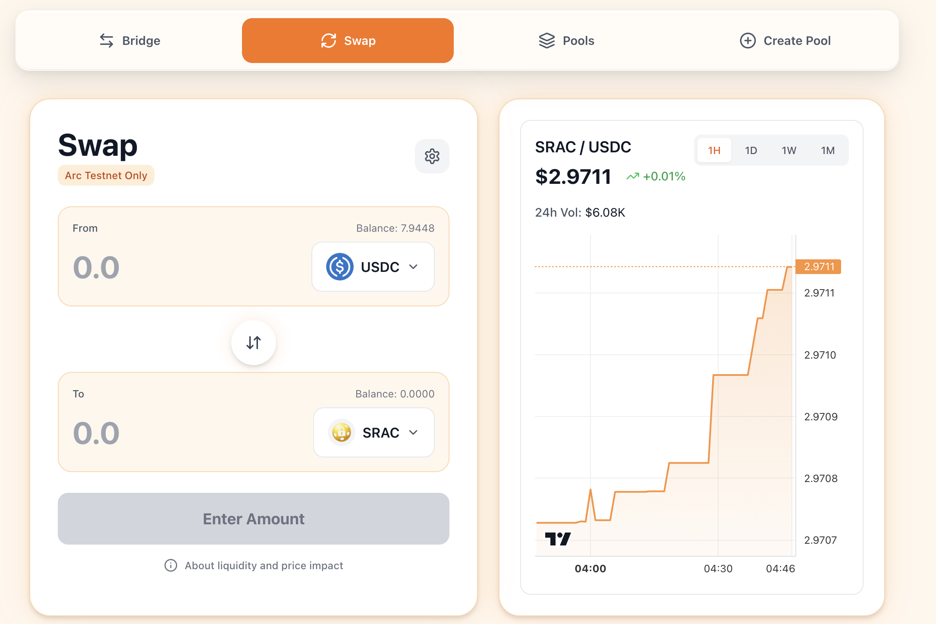The height and width of the screenshot is (624, 936).
Task: Switch chart to 1H timeframe
Action: (x=714, y=151)
